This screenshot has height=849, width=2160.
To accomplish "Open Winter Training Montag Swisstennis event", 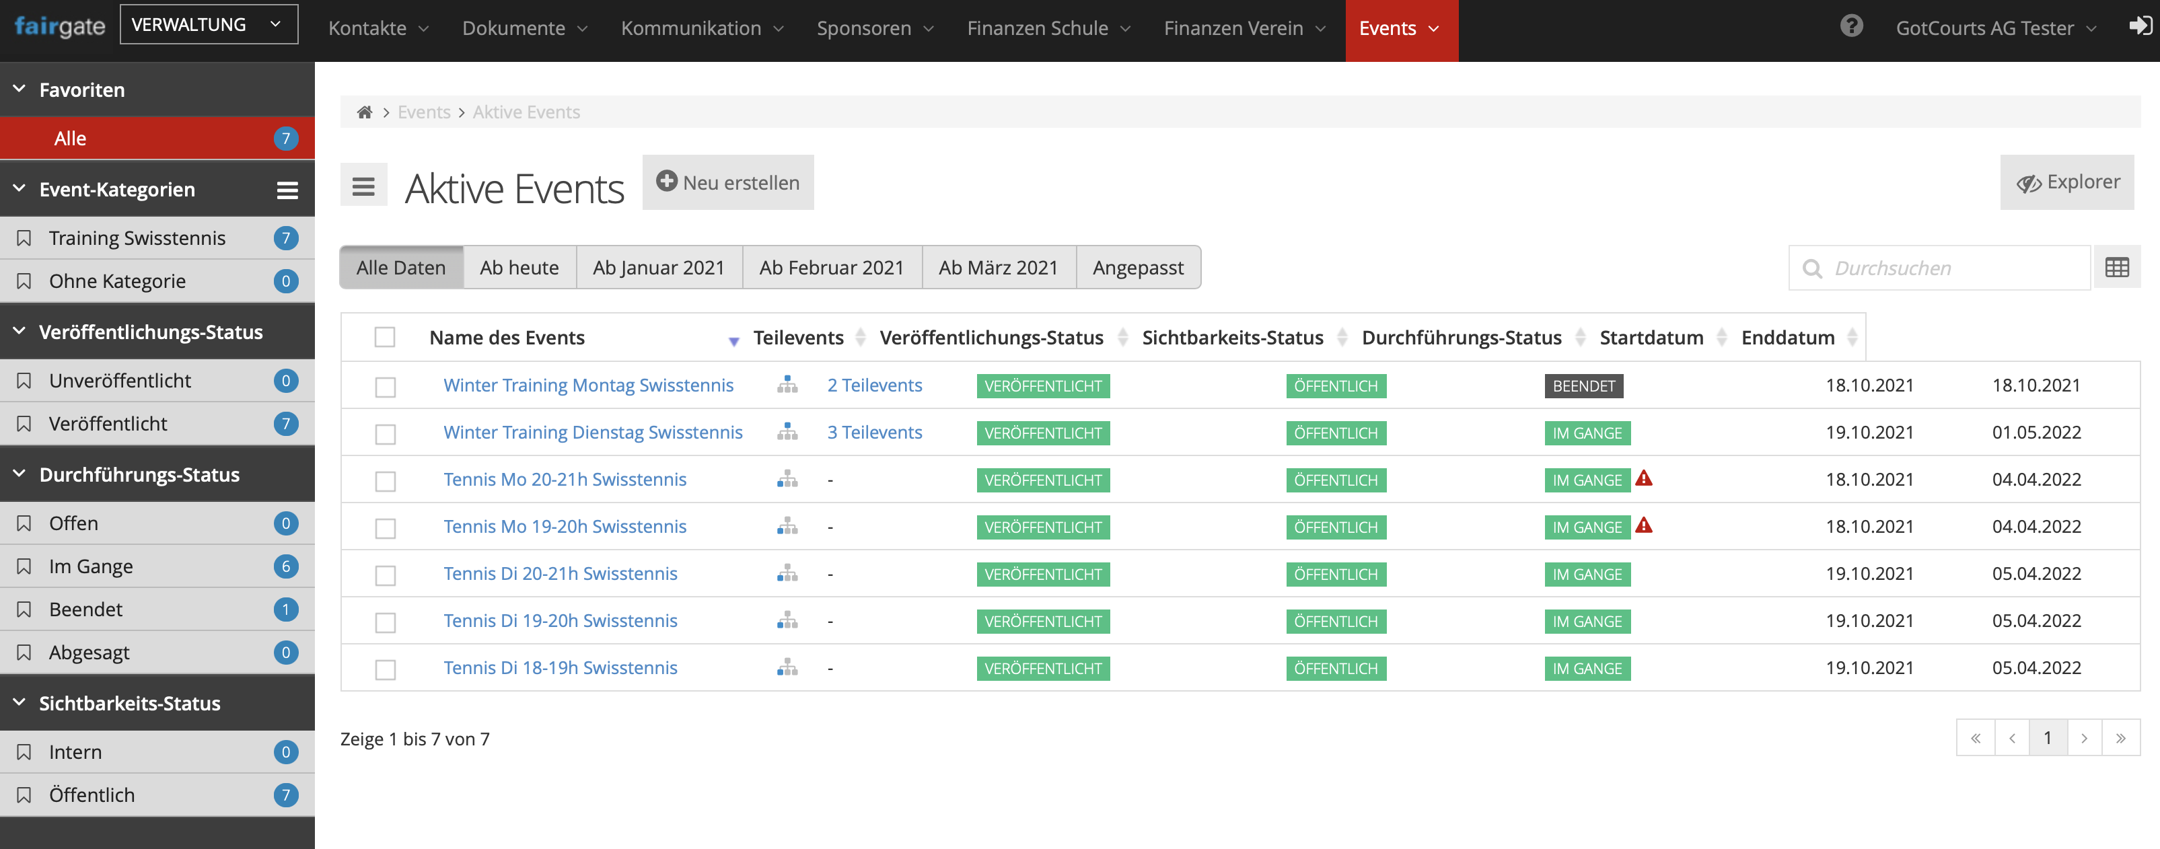I will tap(588, 385).
